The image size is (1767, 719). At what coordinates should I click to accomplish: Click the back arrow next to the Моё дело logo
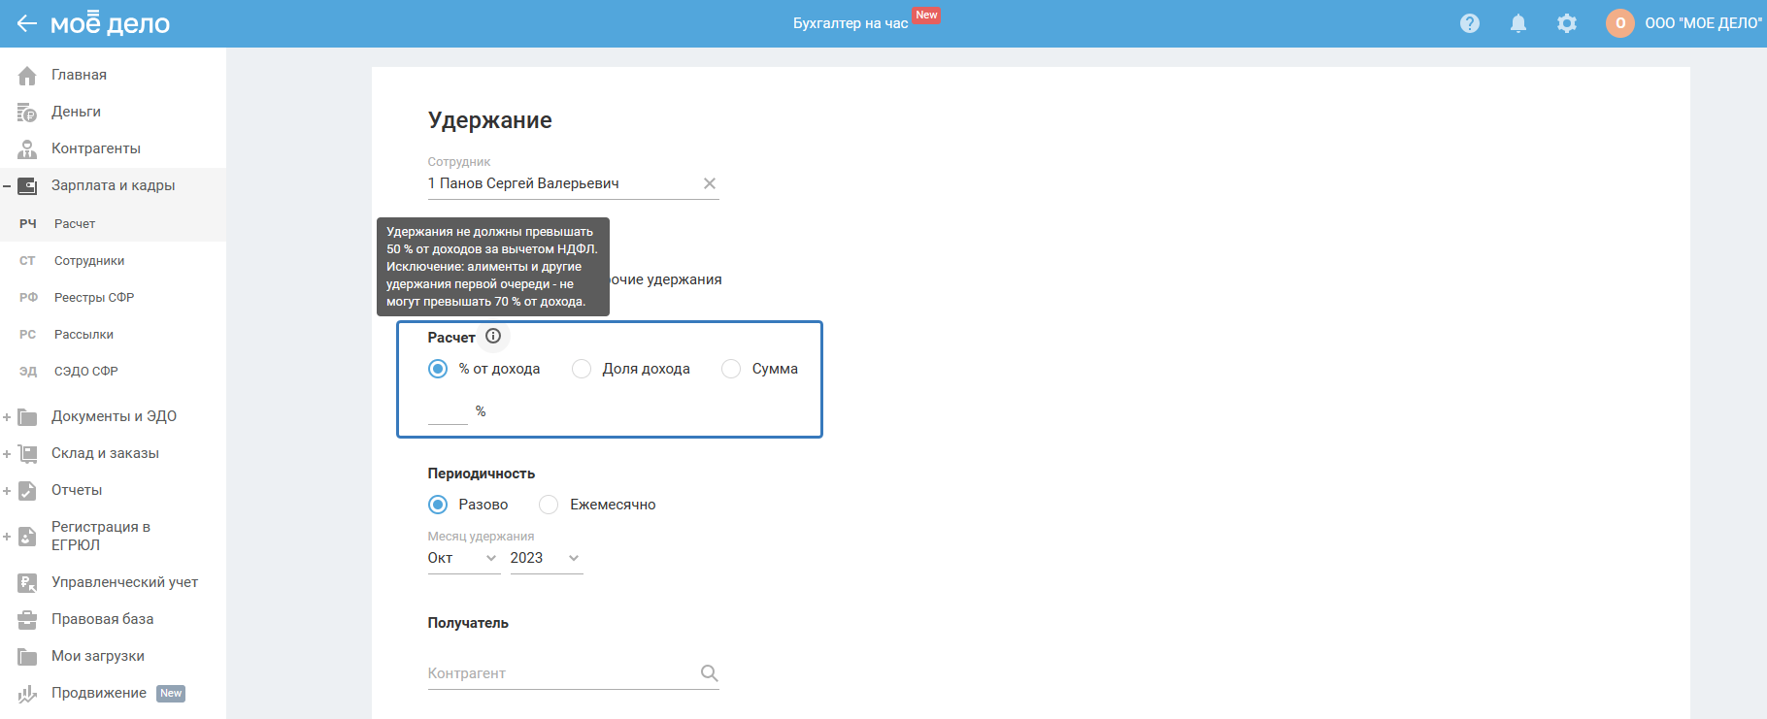coord(26,23)
